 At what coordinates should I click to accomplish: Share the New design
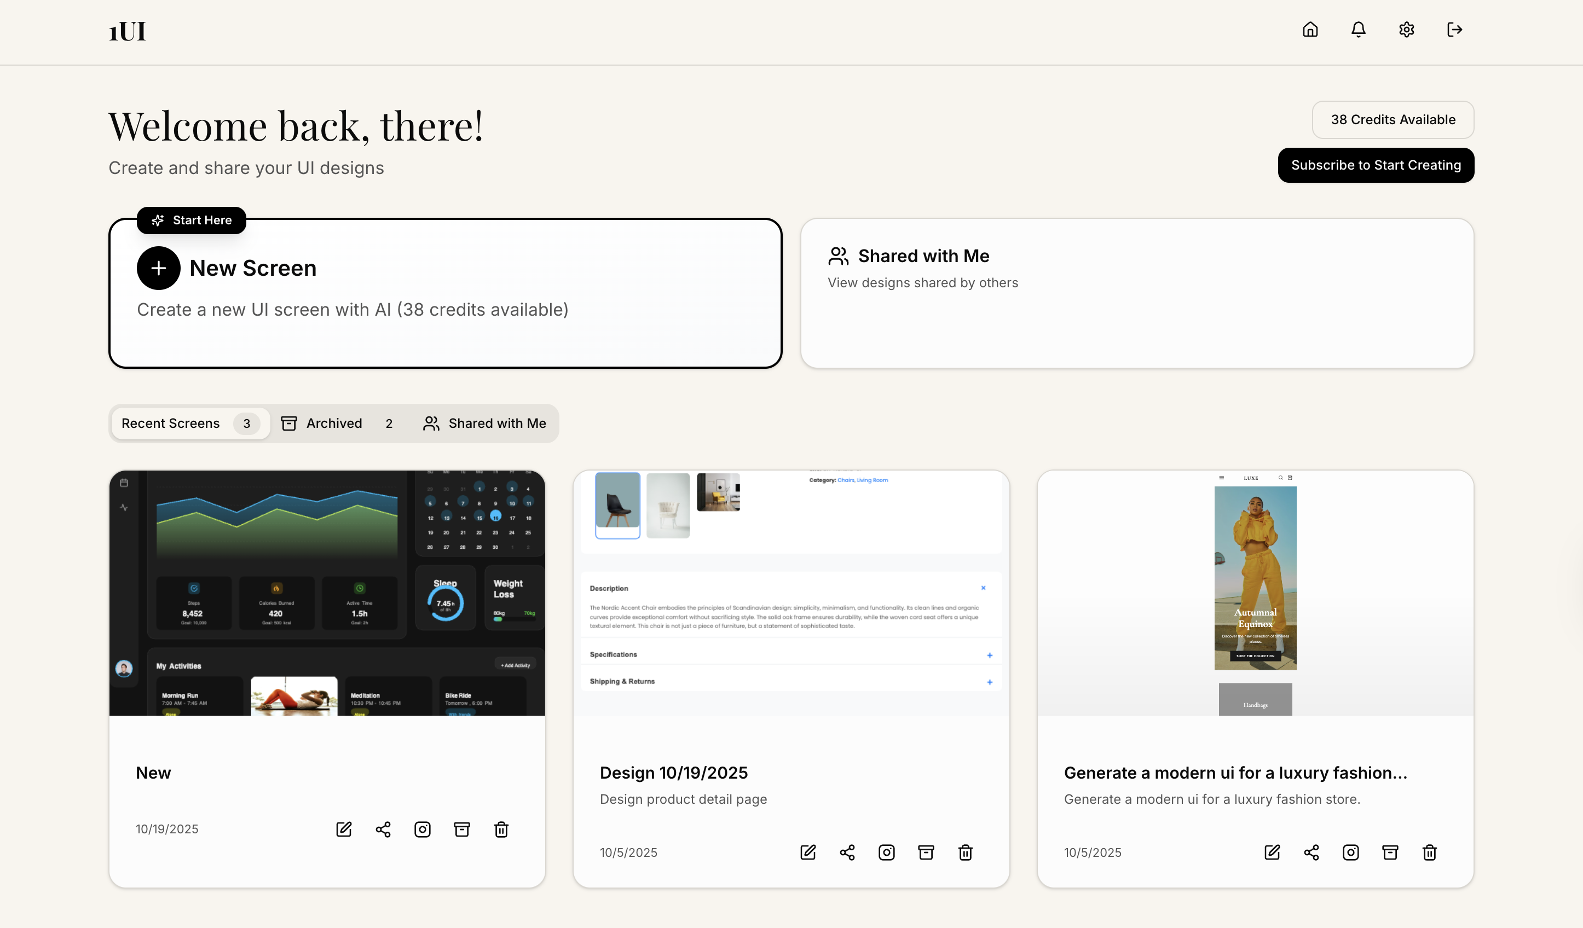(x=383, y=829)
